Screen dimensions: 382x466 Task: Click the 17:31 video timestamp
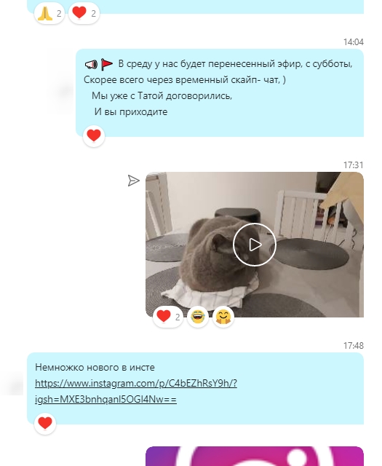(354, 165)
